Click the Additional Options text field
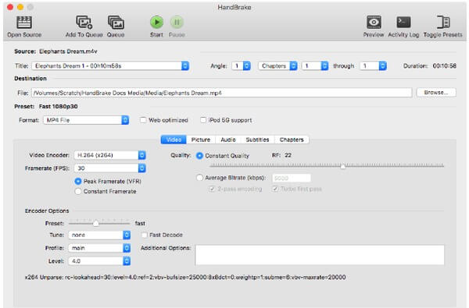469x308 pixels. 320,255
